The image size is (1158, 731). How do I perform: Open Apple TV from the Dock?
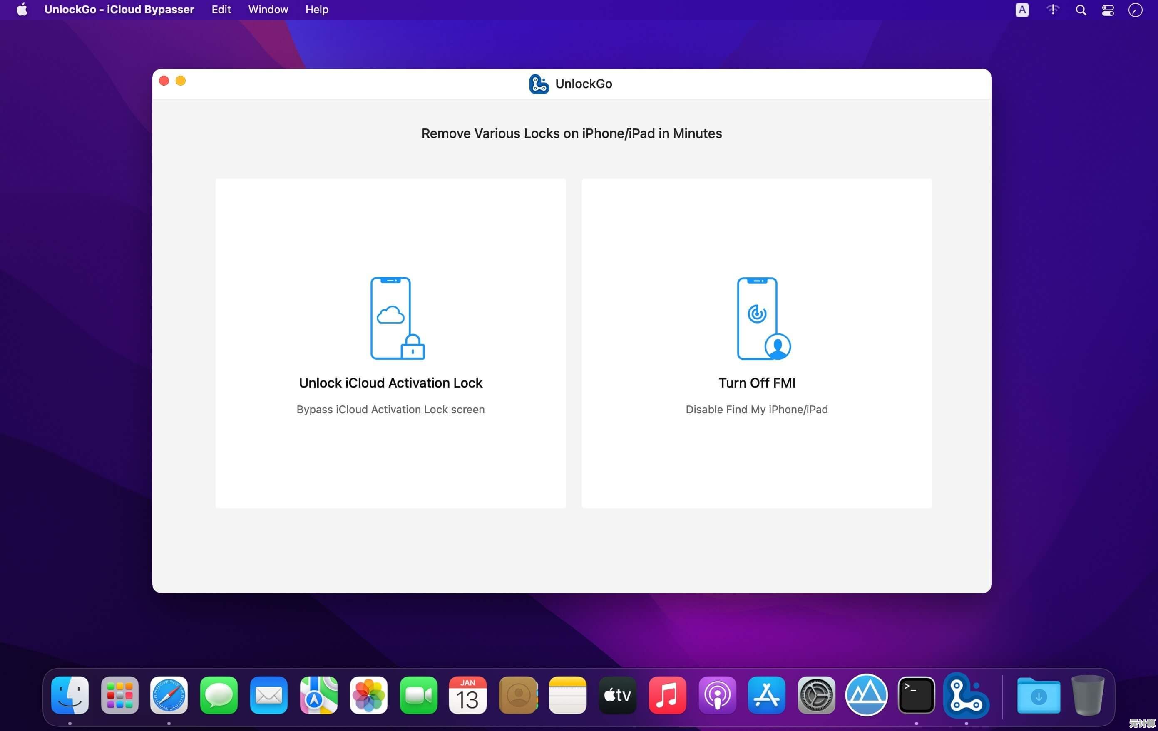point(617,695)
